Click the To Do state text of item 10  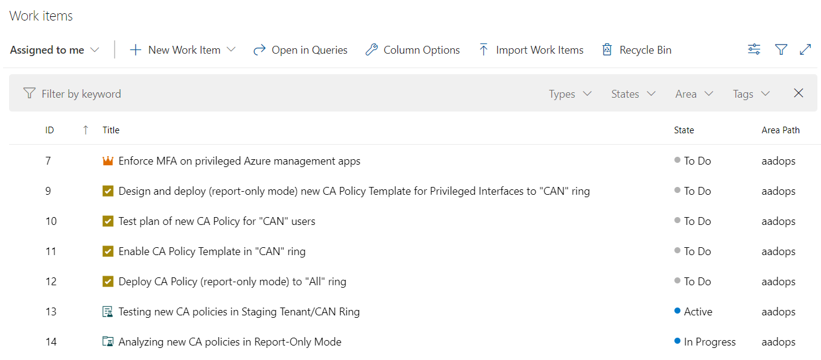[697, 221]
